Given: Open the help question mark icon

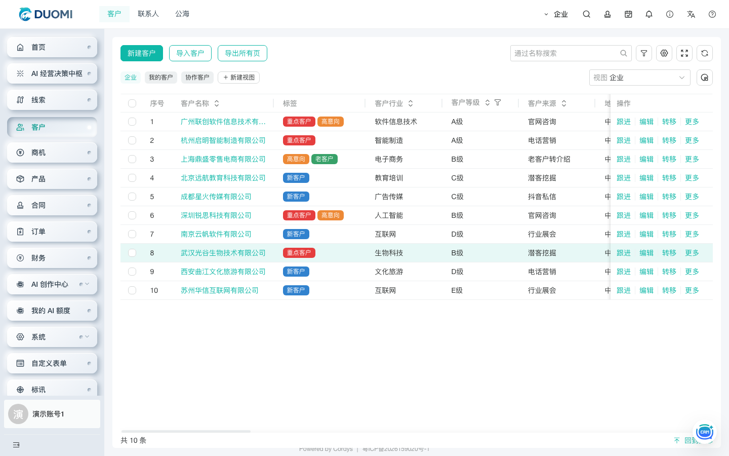Looking at the screenshot, I should point(712,14).
